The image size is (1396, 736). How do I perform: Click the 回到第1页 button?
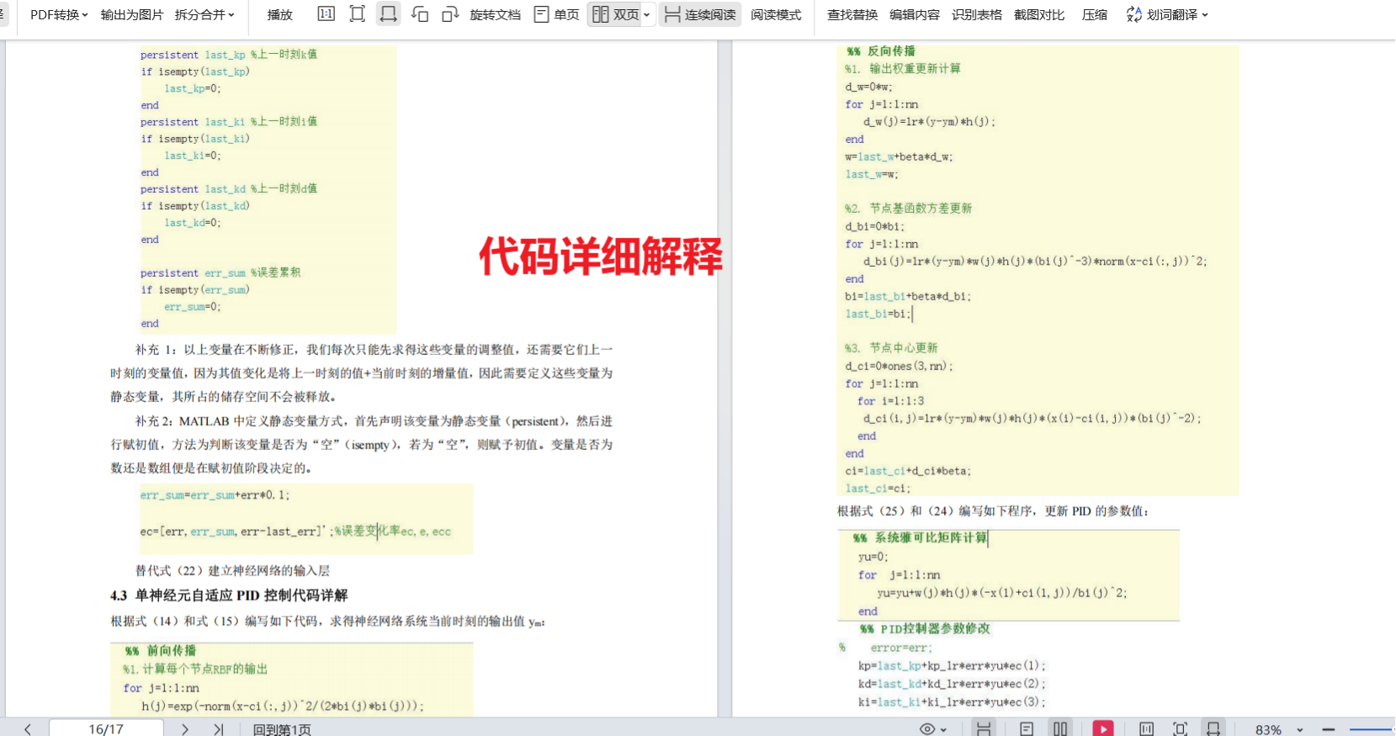[282, 728]
